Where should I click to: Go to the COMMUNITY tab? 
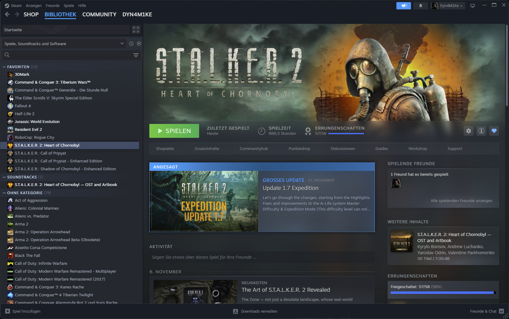[x=99, y=15]
